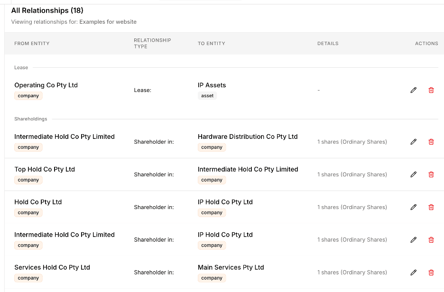The height and width of the screenshot is (292, 444).
Task: Edit the Operating Co lease relationship
Action: [413, 90]
